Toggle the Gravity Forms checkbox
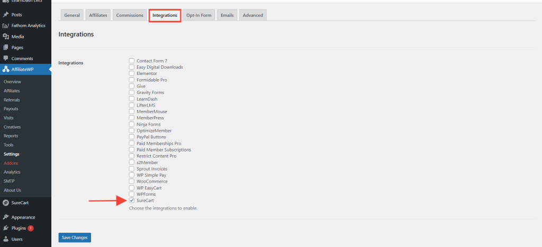 (x=132, y=93)
